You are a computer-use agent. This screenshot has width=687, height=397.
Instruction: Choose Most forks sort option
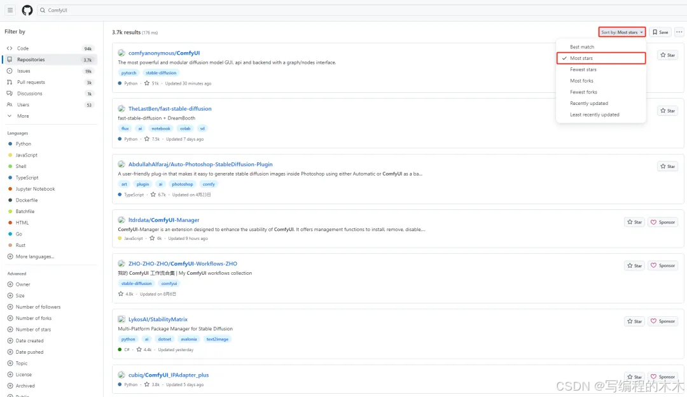(x=601, y=81)
